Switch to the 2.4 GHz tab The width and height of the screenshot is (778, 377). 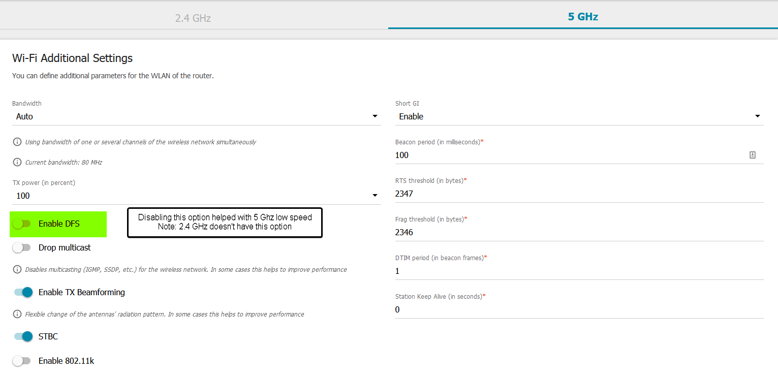click(x=193, y=18)
